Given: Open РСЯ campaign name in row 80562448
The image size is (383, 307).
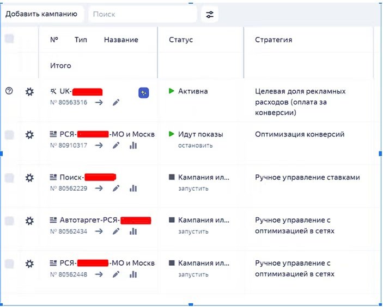Looking at the screenshot, I should click(x=107, y=264).
